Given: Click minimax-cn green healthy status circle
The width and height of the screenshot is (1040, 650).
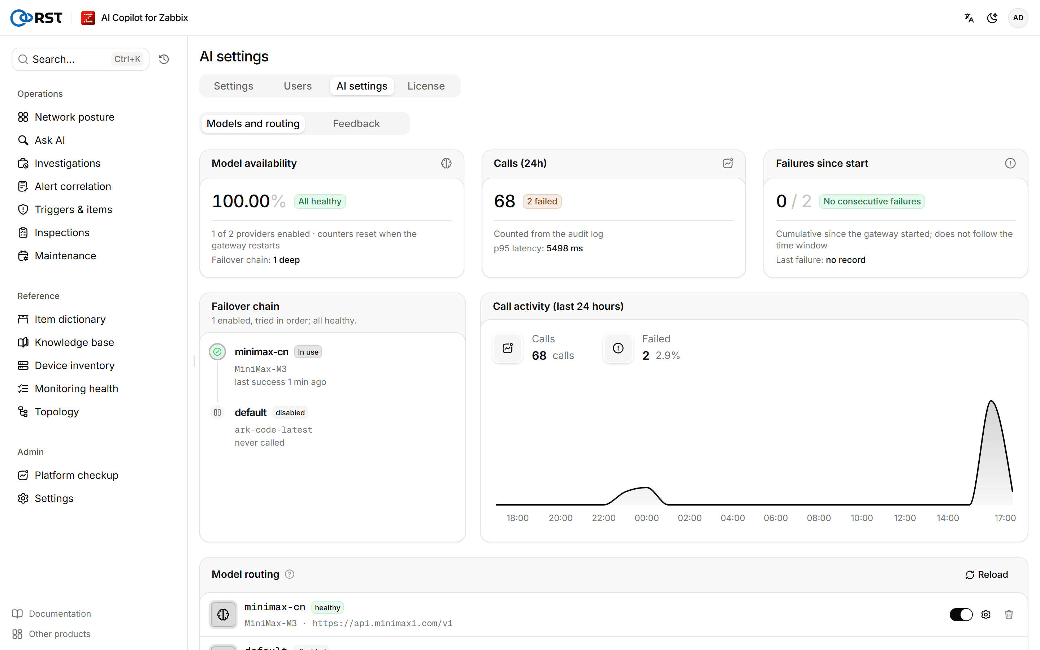Looking at the screenshot, I should point(217,352).
